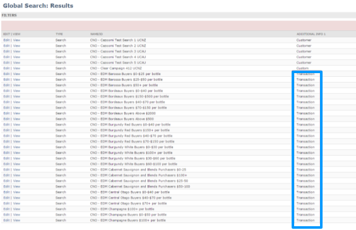Edit EDM Burgundy Red Buyers $150+
Viewport: 356px width, 230px height.
6,130
